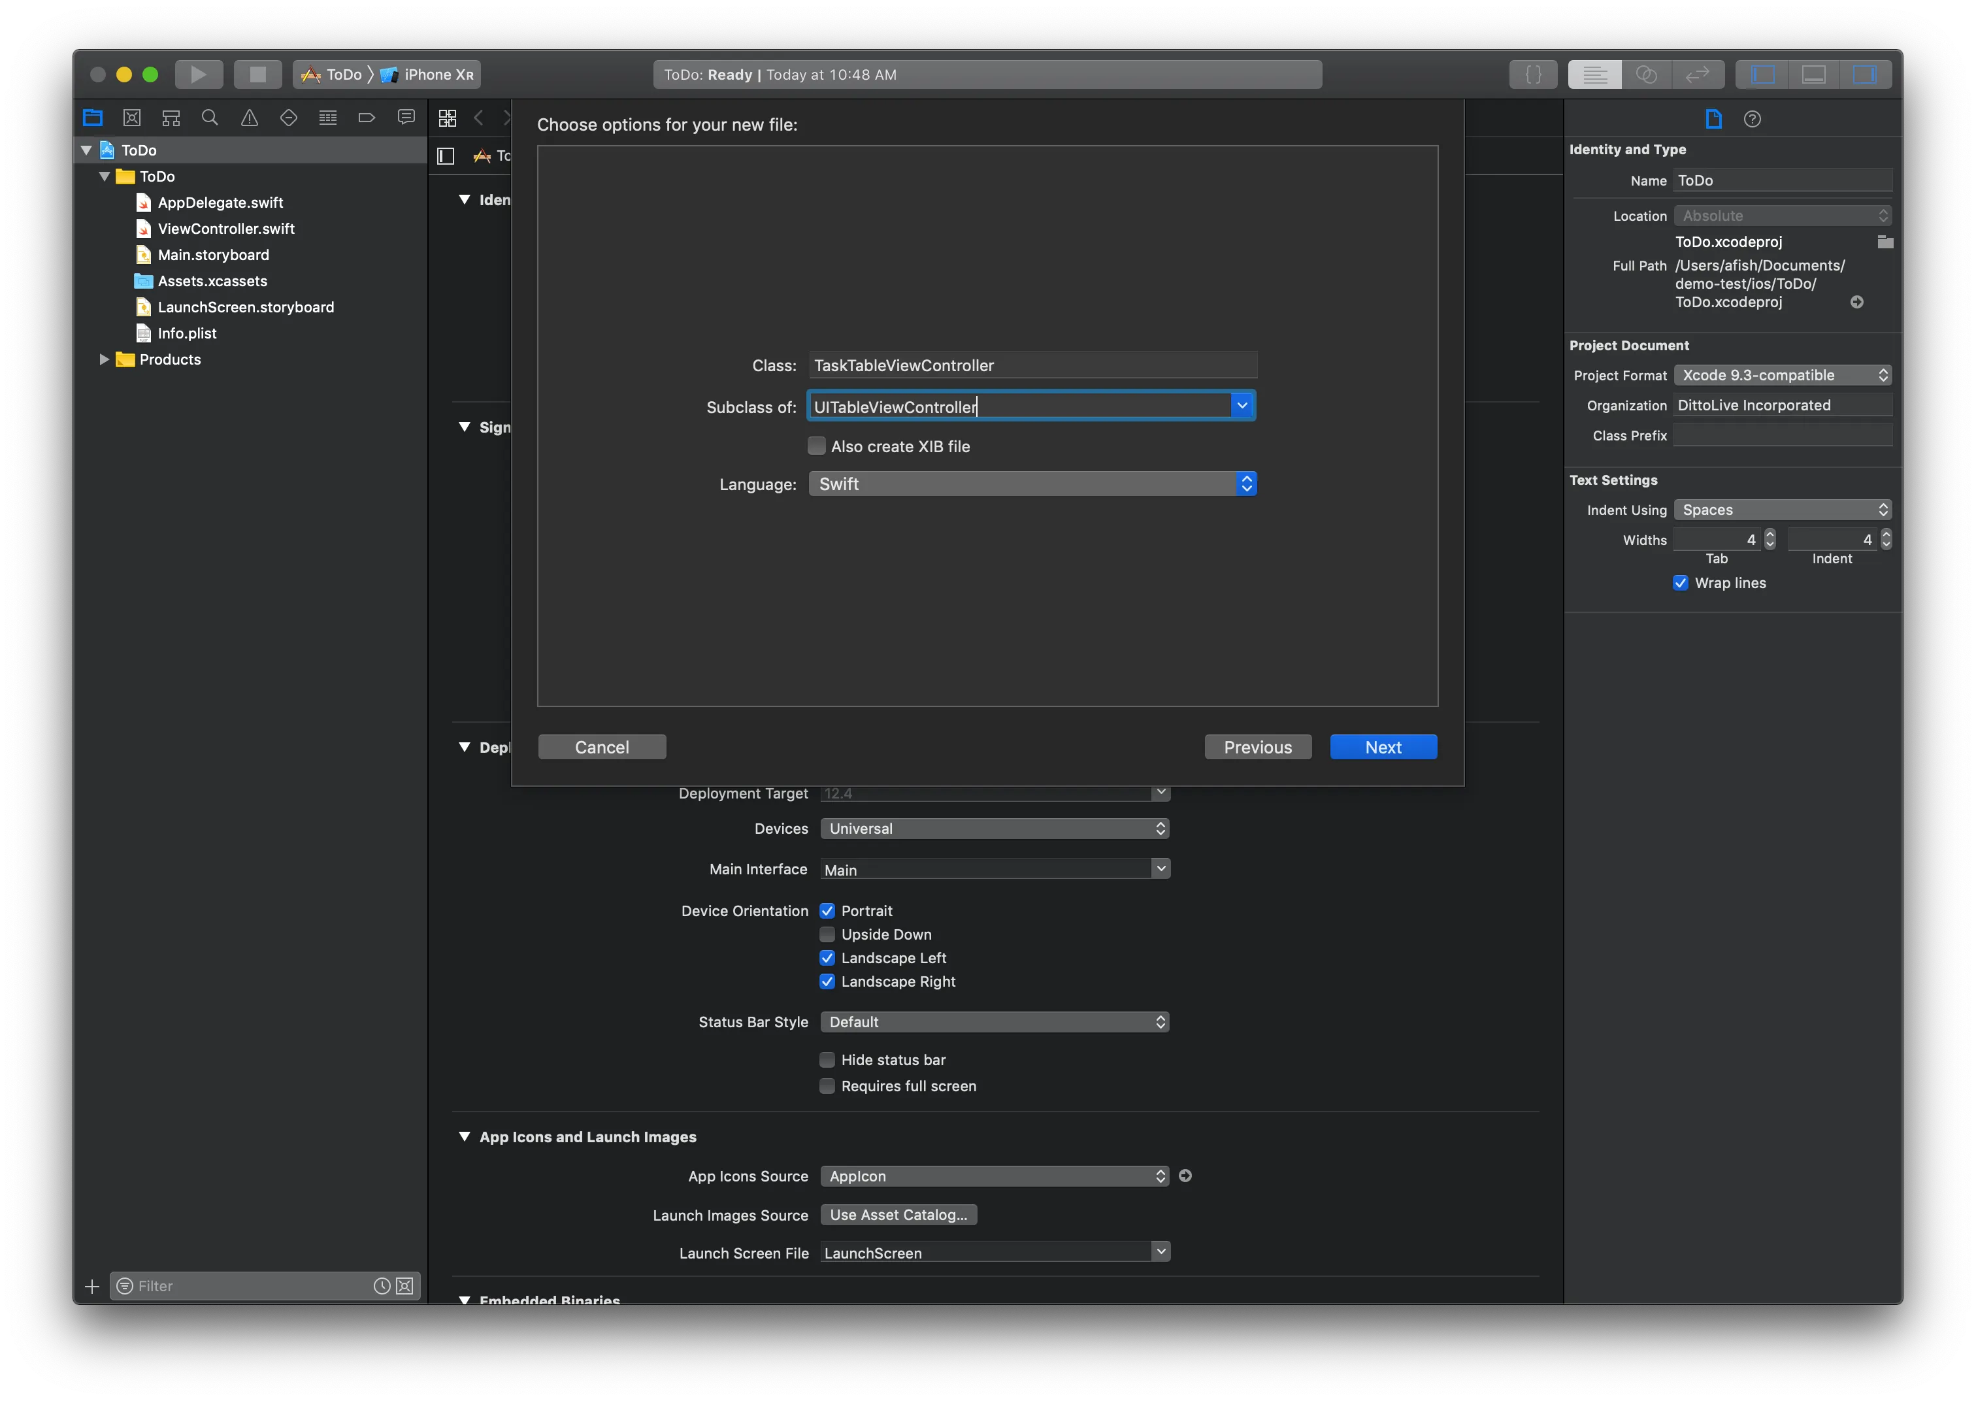Select Assets.xcassets item
Screen dimensions: 1976x1401
pos(212,281)
